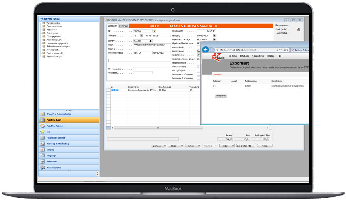Screen dimensions: 346x201
Task: Click the PaintPro Balie icon in navigation pane
Action: pos(42,120)
